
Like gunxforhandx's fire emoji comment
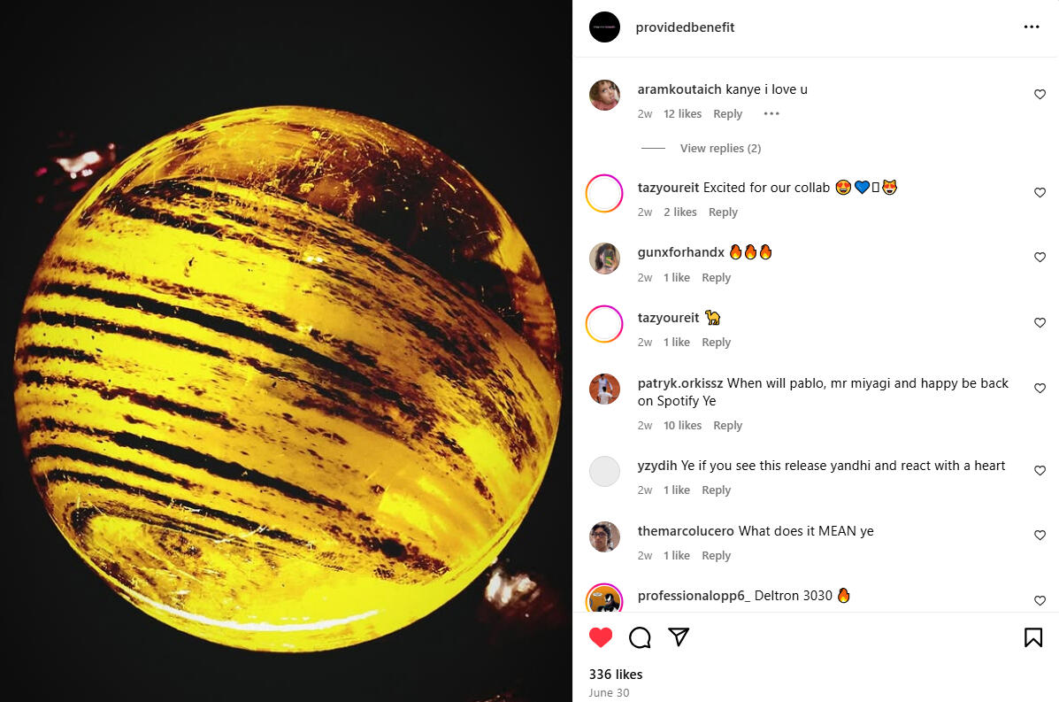[1040, 258]
